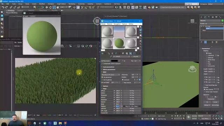This screenshot has height=126, width=224.
Task: Click the Undo arrow in main toolbar
Action: 3,7
